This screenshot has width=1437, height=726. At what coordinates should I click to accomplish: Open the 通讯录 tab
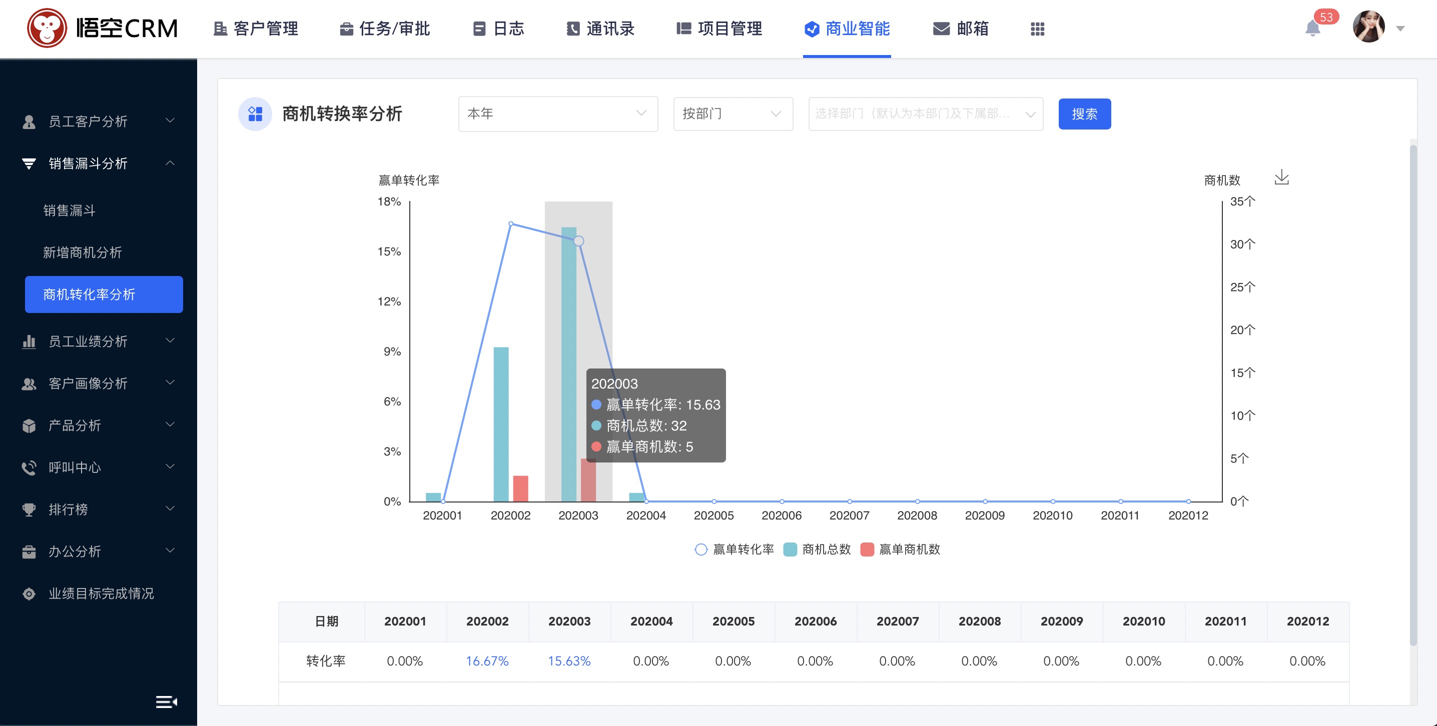pyautogui.click(x=600, y=28)
